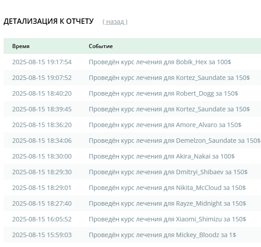Select timestamp 2025-08-15 18:29:01
Viewport: 261px width, 247px height.
42,188
